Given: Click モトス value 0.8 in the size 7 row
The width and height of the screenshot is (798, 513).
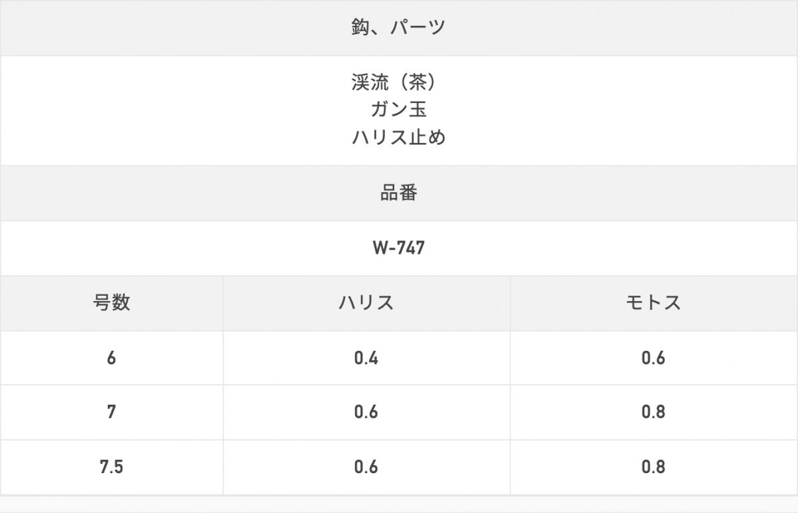Looking at the screenshot, I should click(x=653, y=413).
